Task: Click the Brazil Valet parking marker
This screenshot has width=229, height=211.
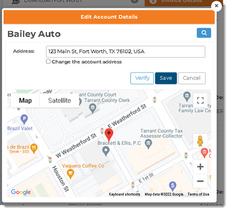Action: [24, 119]
